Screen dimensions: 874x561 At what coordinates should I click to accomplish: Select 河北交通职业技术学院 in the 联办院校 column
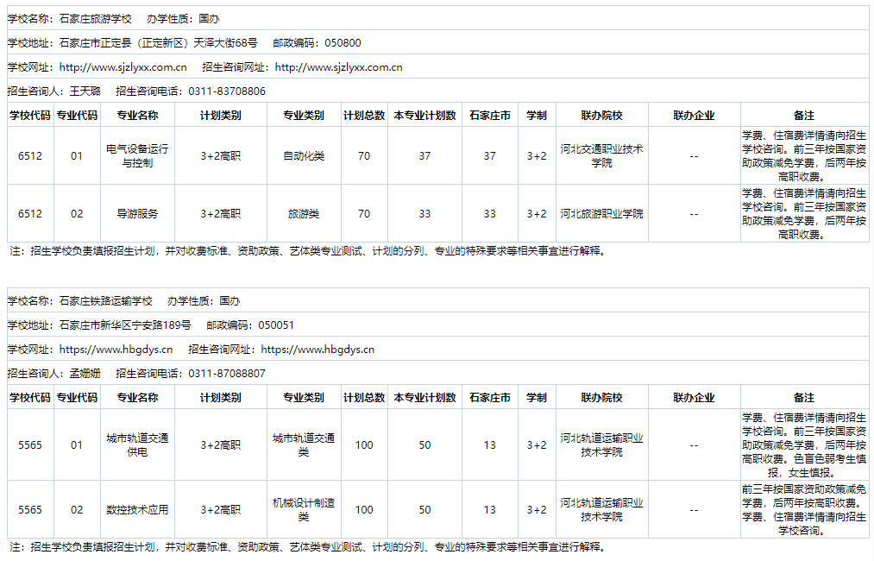point(602,155)
